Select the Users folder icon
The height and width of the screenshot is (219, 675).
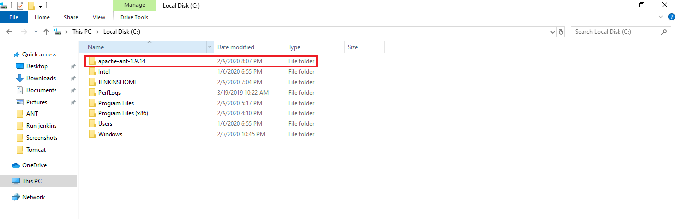92,124
